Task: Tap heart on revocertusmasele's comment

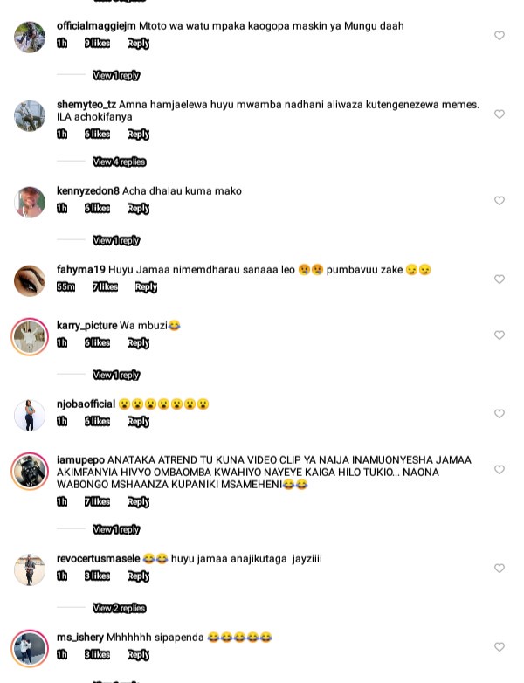Action: pos(500,568)
